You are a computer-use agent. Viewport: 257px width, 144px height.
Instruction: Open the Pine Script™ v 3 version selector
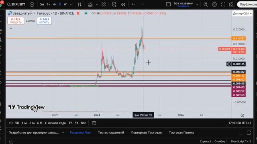click(241, 141)
